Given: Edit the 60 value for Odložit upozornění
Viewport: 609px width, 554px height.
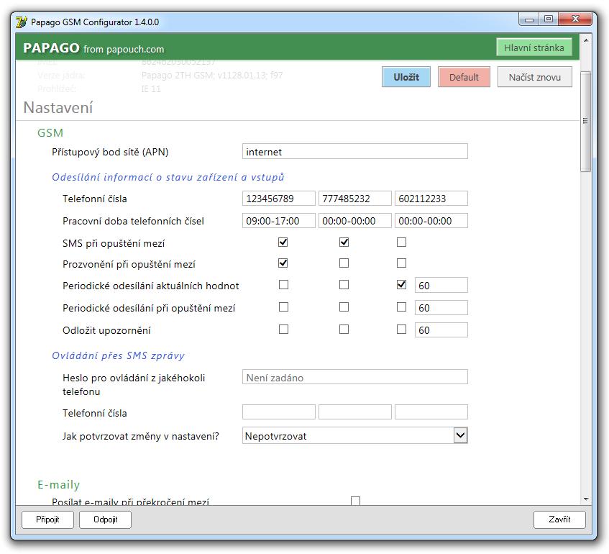Looking at the screenshot, I should pos(441,330).
